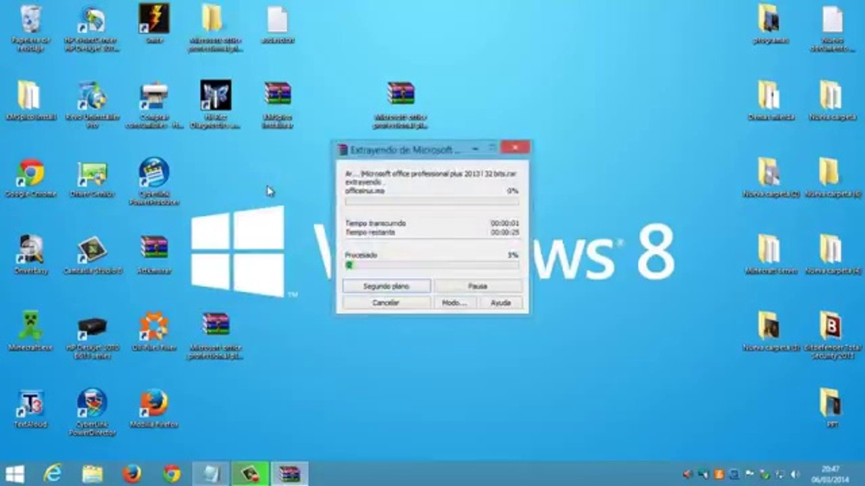The image size is (865, 486).
Task: Open the Windows Start button
Action: pos(15,474)
